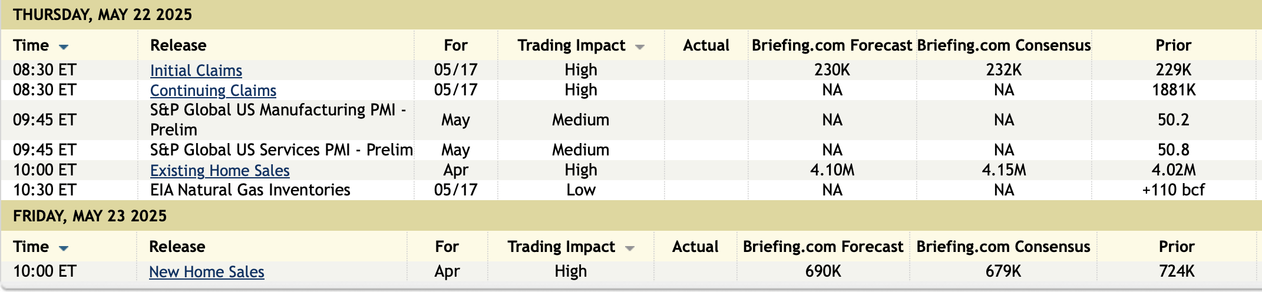Click Thursday's Release column header

(x=178, y=45)
